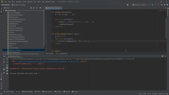Viewport: 169px width, 95px height.
Task: Click the Select Opened File target icon
Action: [x=31, y=8]
